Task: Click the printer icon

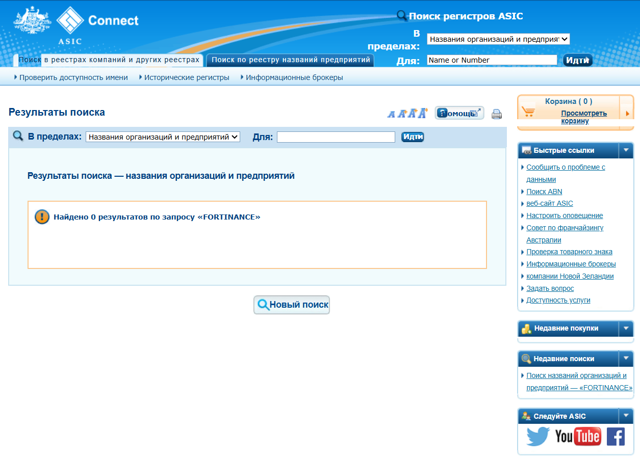Action: click(497, 114)
